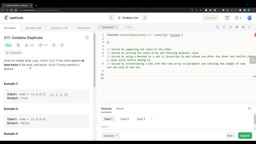Click the "Example 1:" heading

click(11, 84)
